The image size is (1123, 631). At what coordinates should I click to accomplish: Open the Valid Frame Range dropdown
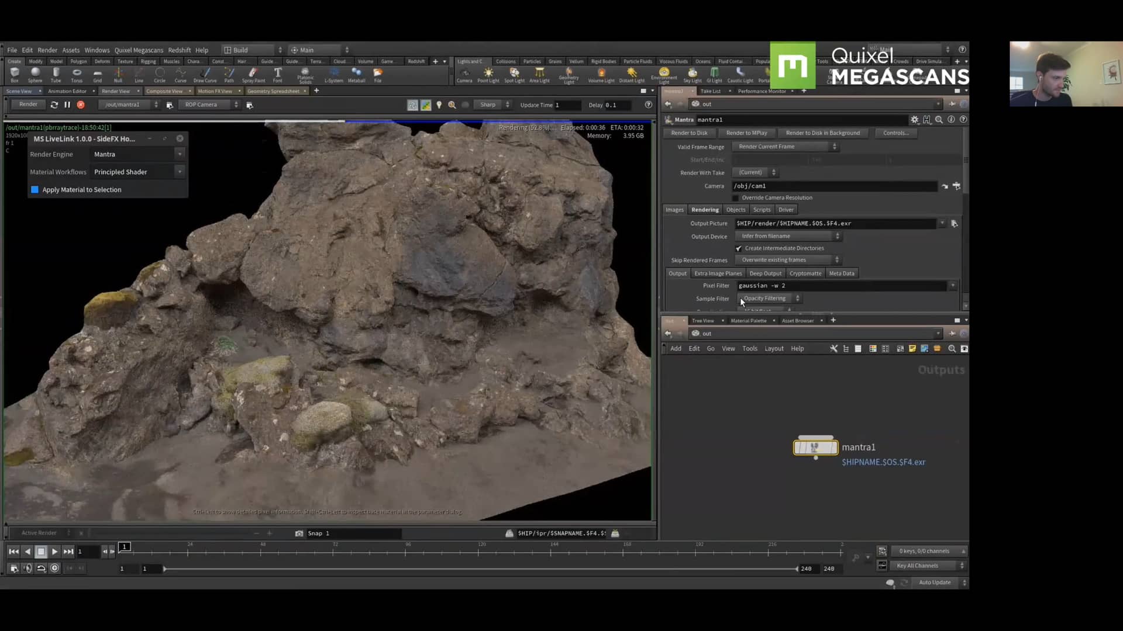(x=835, y=147)
